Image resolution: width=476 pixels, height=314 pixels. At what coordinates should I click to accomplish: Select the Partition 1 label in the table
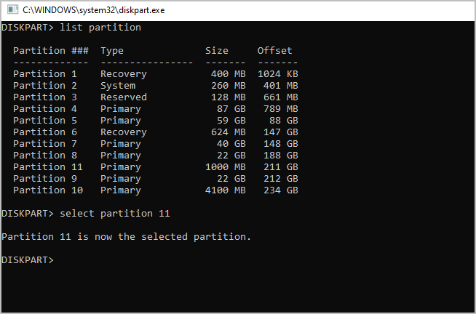tap(45, 74)
